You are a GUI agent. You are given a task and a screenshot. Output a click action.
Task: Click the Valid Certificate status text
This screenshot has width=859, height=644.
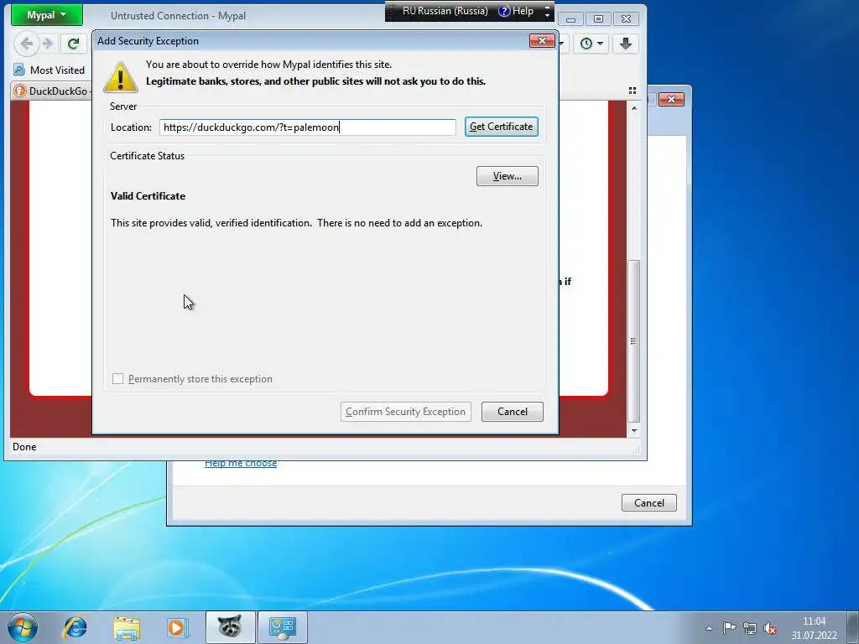coord(148,196)
